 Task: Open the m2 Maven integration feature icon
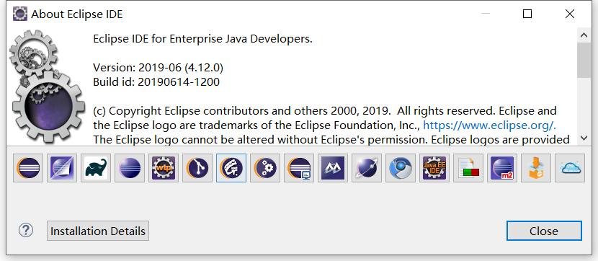coord(502,168)
